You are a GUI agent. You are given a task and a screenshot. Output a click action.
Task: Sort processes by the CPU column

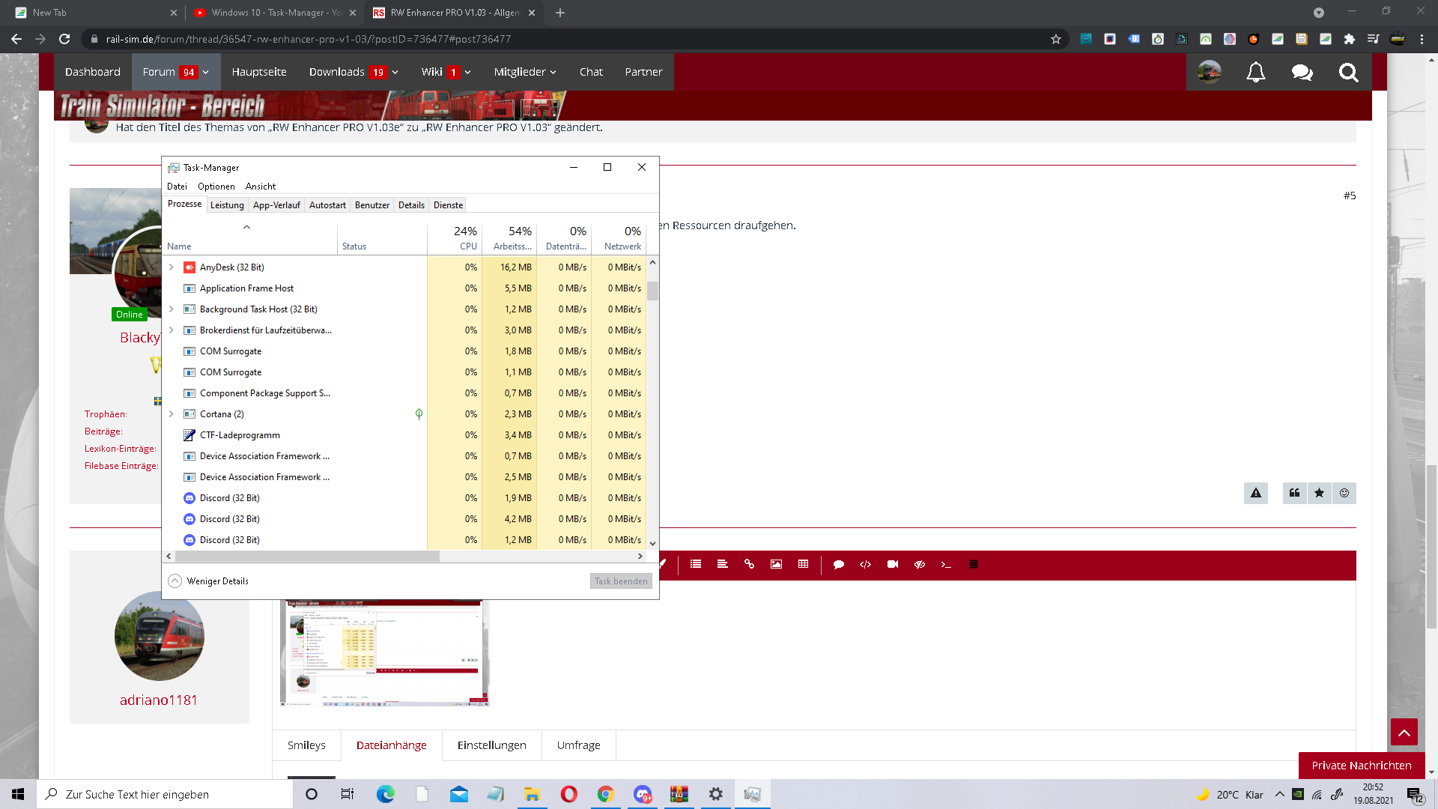pos(455,238)
